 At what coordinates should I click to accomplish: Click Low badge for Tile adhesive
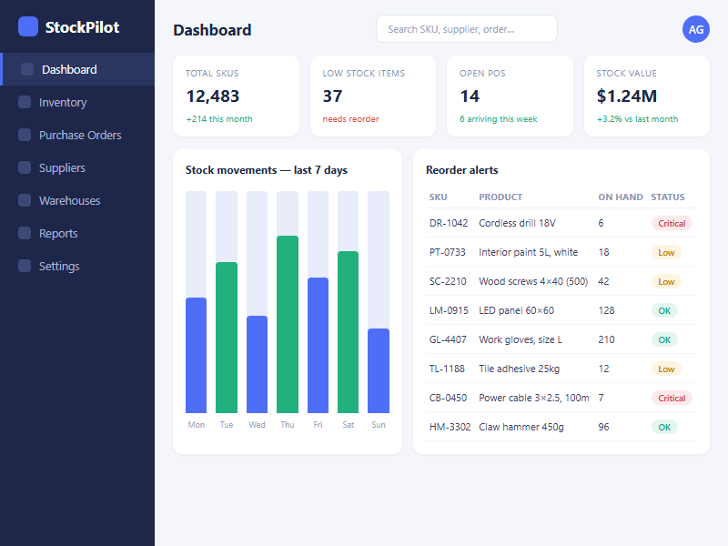point(666,369)
